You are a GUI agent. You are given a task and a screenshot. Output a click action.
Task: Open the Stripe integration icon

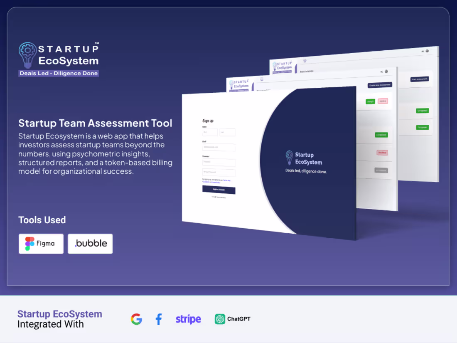point(188,319)
